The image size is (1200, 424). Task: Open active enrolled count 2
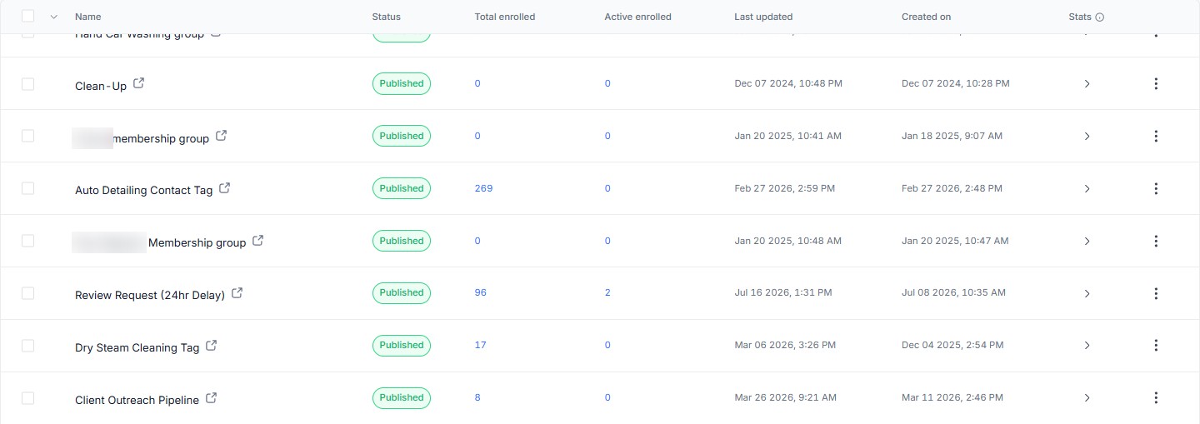tap(607, 292)
